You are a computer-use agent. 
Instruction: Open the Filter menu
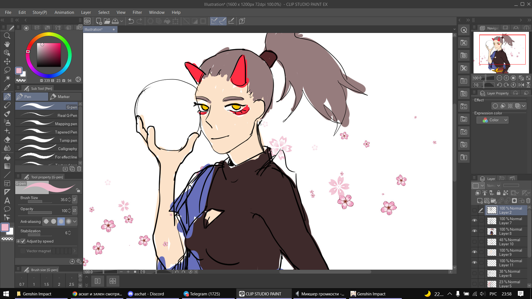137,12
